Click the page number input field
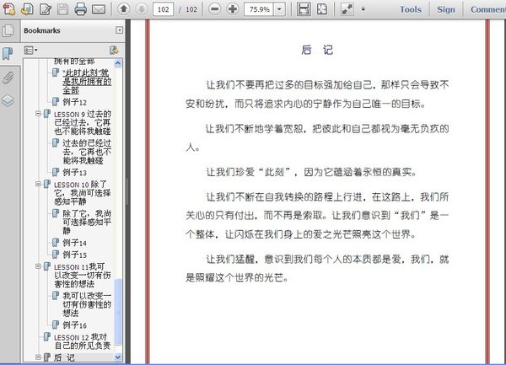This screenshot has height=365, width=506. pyautogui.click(x=163, y=9)
